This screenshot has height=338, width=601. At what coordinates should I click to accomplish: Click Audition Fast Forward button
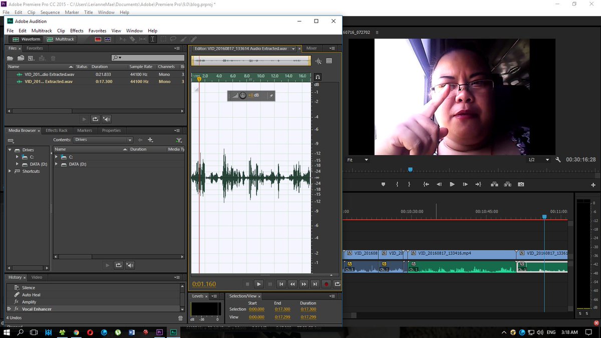click(x=304, y=284)
